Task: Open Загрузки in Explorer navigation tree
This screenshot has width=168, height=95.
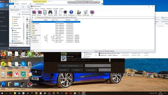Action: tap(16, 35)
